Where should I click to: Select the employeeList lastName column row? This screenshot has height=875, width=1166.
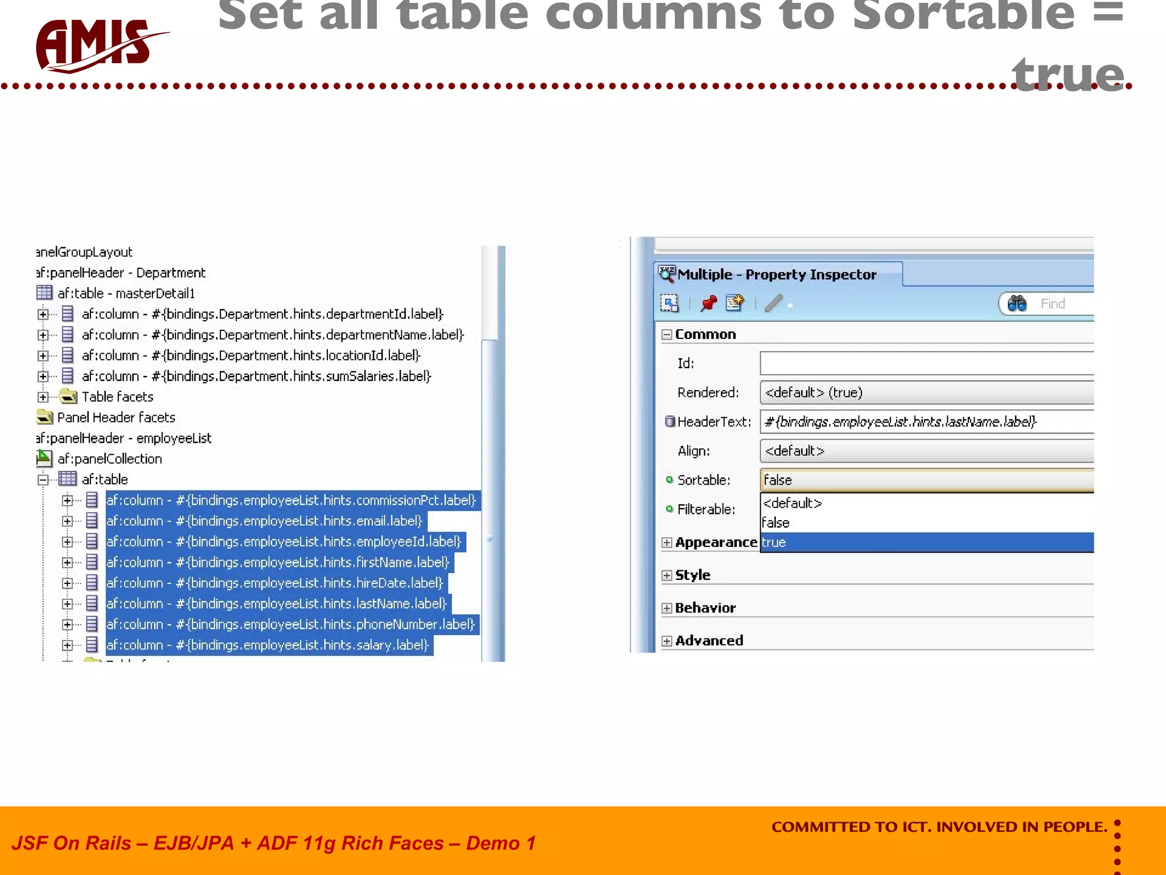pyautogui.click(x=278, y=603)
